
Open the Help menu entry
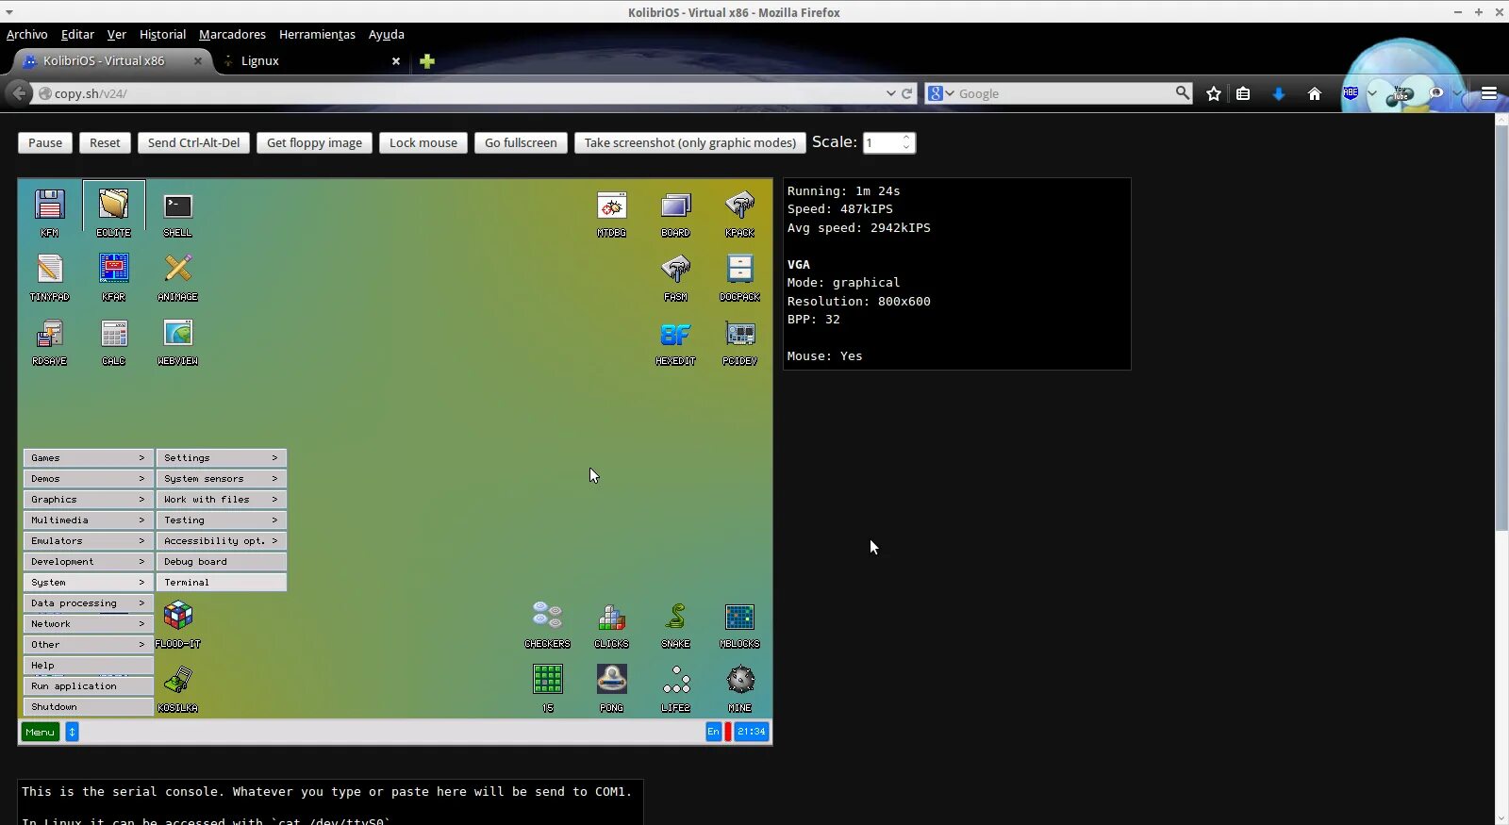(88, 666)
